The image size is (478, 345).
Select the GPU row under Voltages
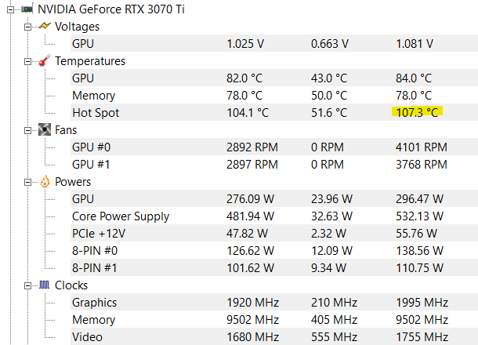(x=274, y=43)
